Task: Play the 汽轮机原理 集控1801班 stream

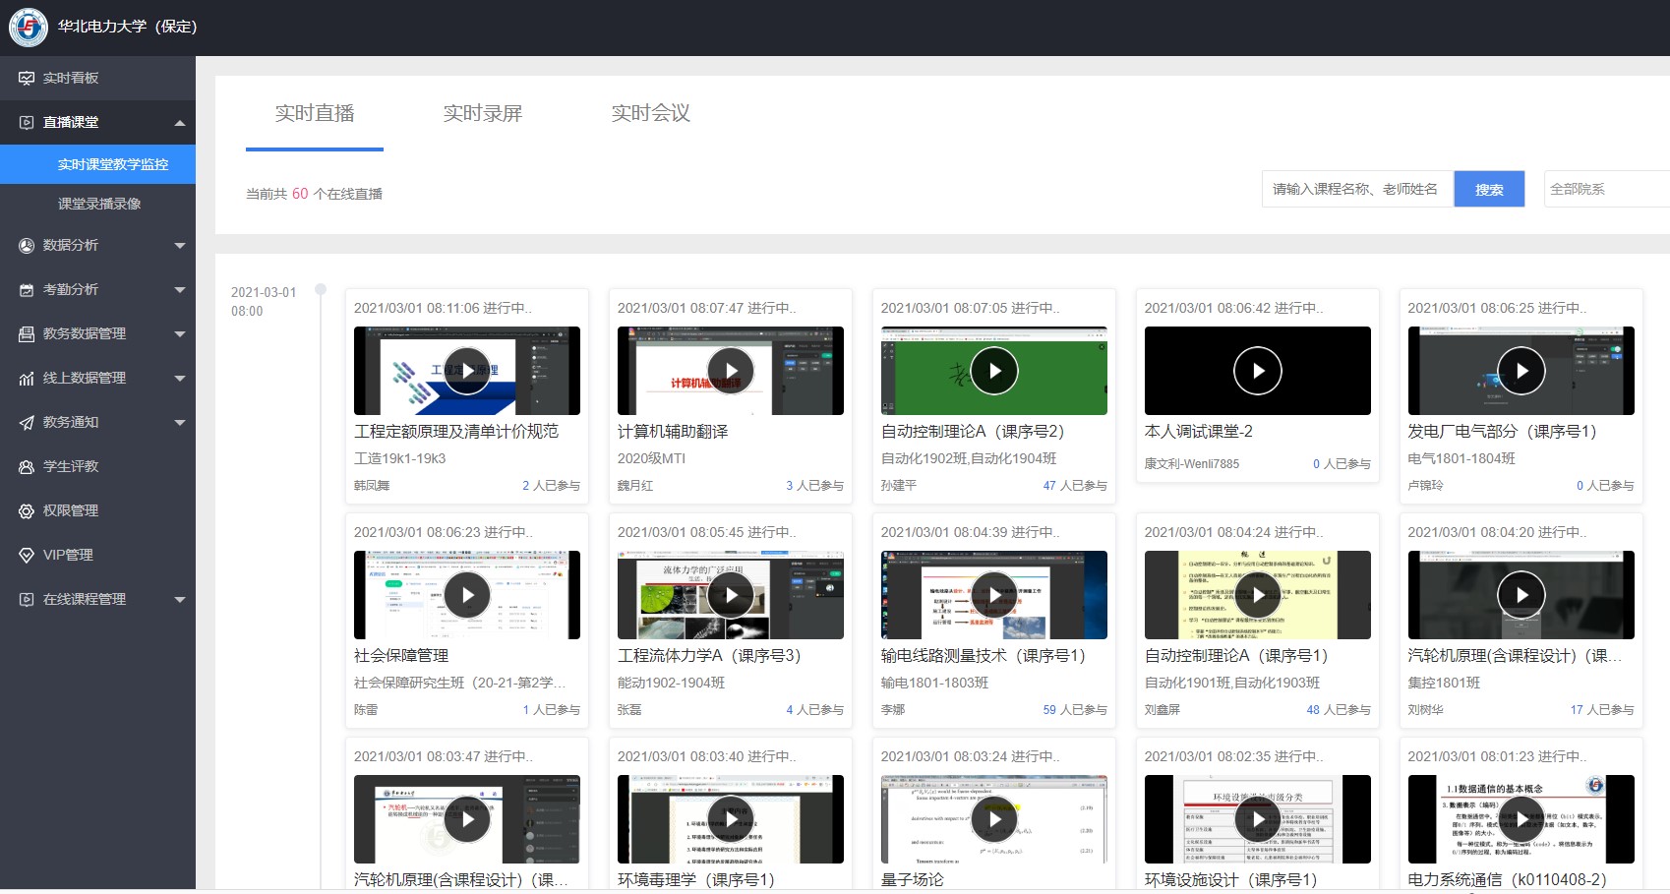Action: coord(1521,595)
